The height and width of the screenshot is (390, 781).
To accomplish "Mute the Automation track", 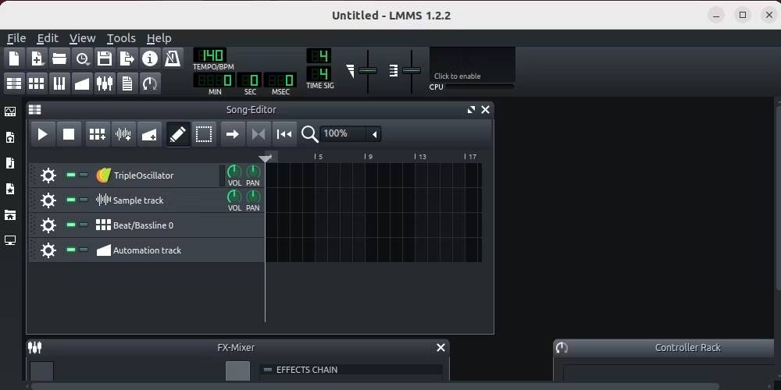I will (71, 250).
